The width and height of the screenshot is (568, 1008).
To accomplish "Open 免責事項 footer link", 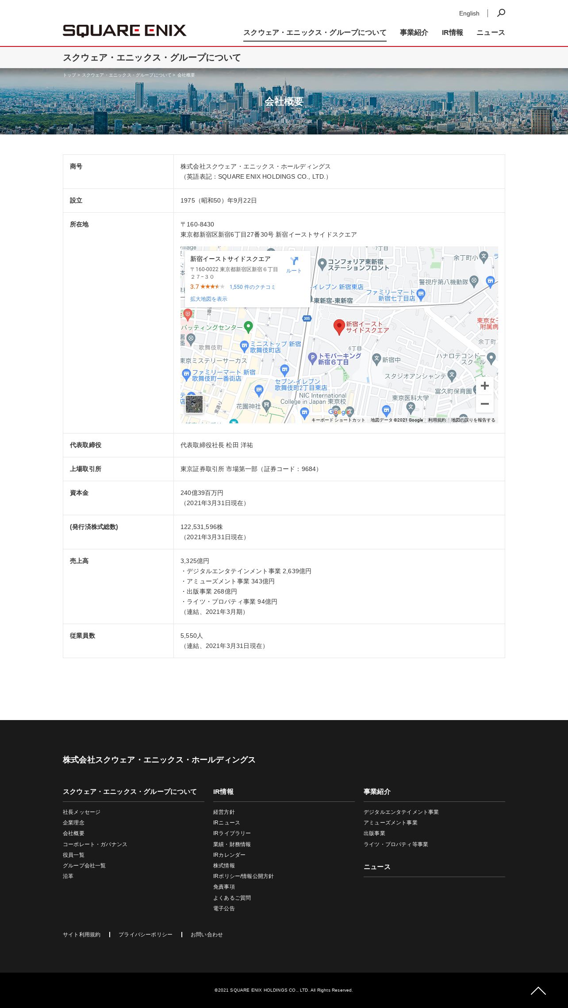I will click(x=224, y=887).
